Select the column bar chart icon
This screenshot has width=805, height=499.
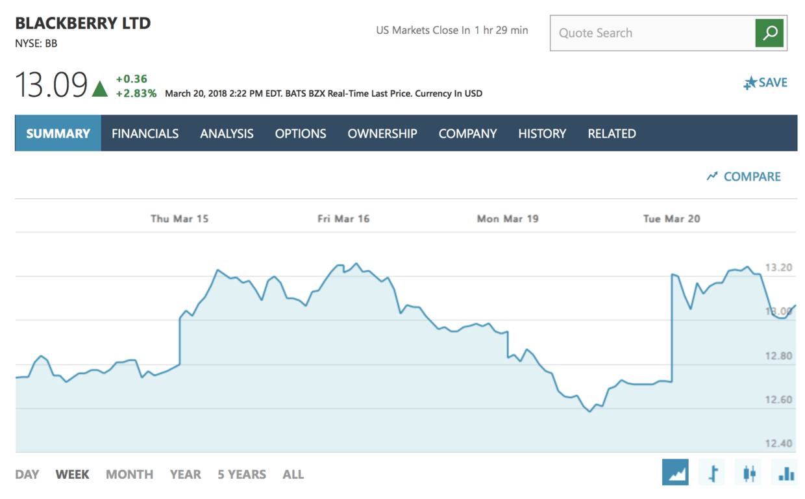pos(786,472)
